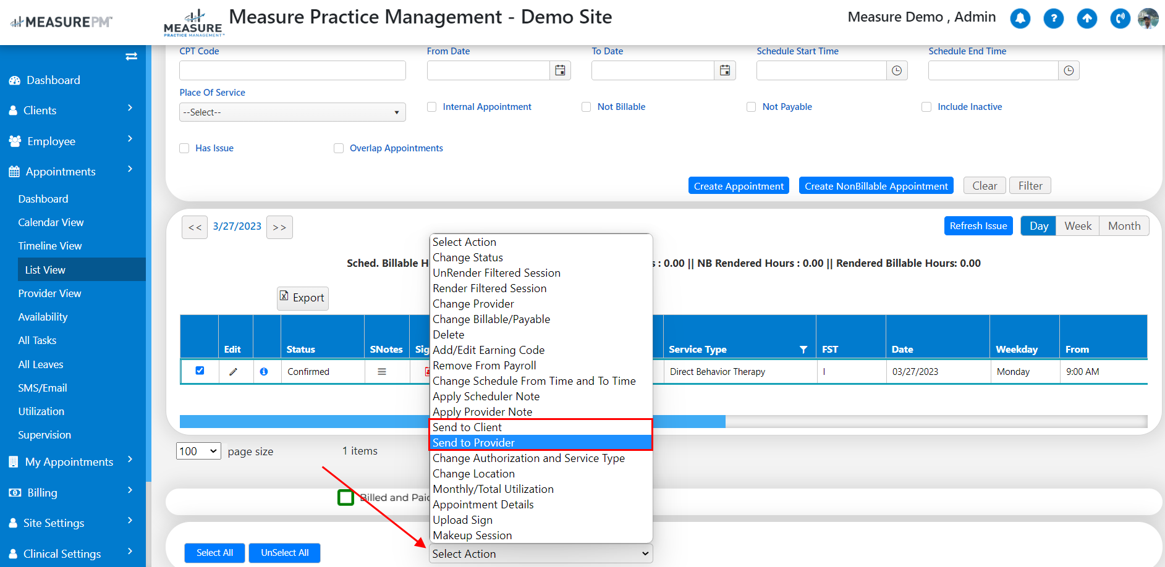Click the upload arrow icon in header

pyautogui.click(x=1087, y=19)
